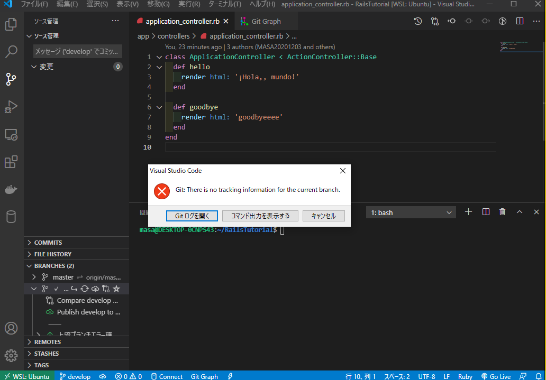Split the terminal panel

[486, 212]
